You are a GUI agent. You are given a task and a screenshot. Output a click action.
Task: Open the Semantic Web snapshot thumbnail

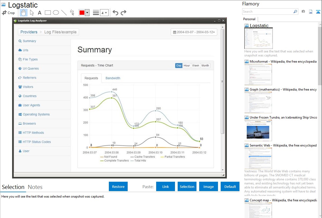click(x=258, y=158)
